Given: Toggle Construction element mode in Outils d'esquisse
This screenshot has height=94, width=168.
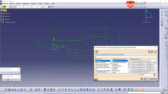Looking at the screenshot, I should click(x=12, y=80).
